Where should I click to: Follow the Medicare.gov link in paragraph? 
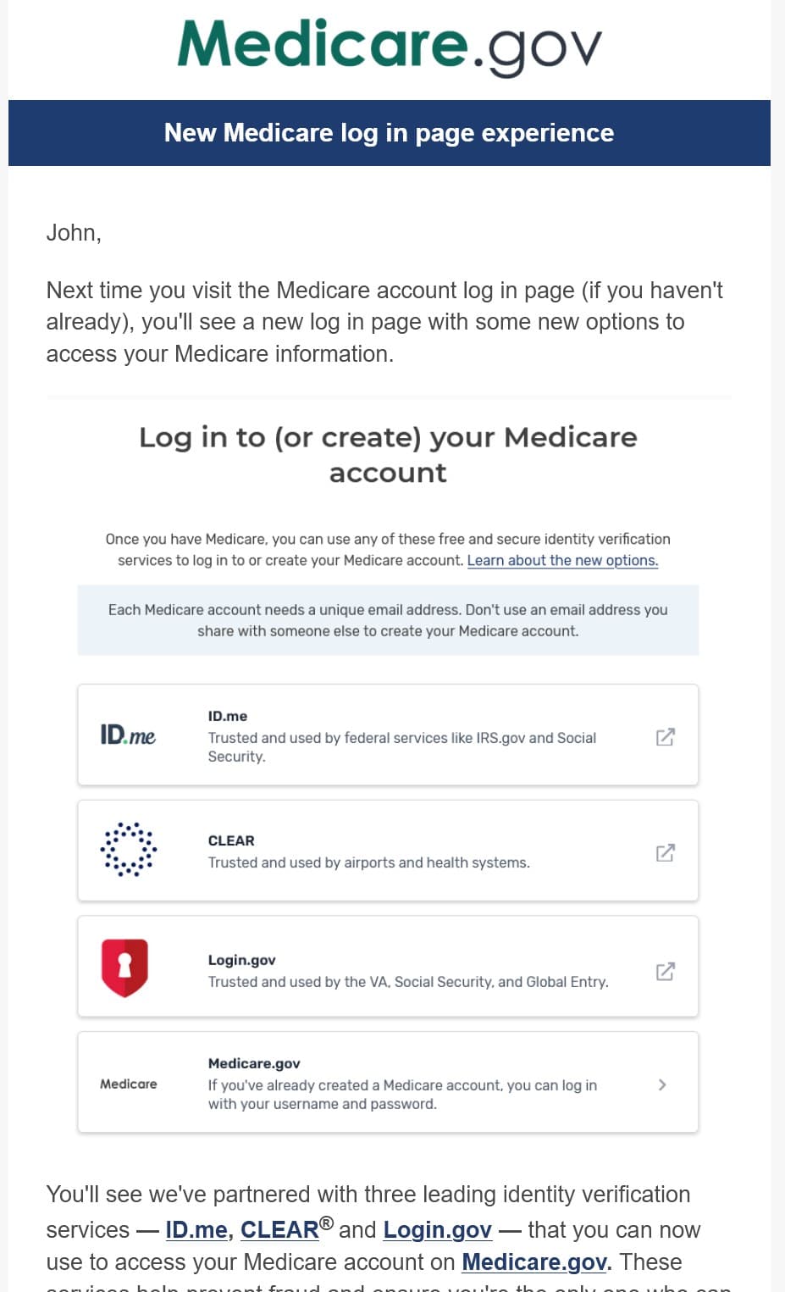[x=535, y=1262]
